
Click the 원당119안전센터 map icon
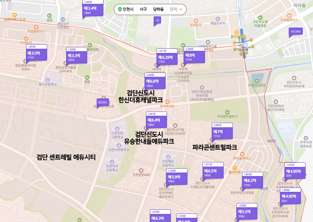click(63, 19)
